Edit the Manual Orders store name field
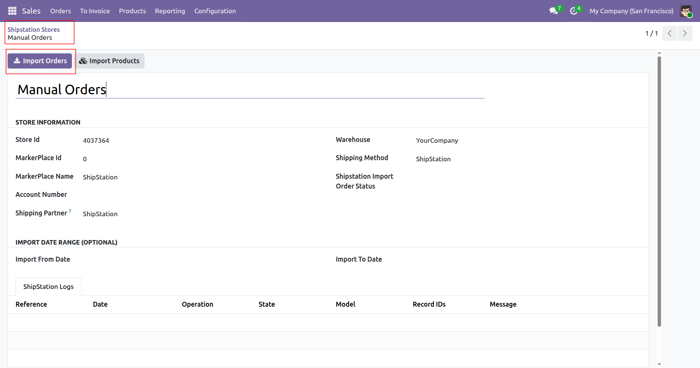This screenshot has height=368, width=700. click(x=250, y=90)
